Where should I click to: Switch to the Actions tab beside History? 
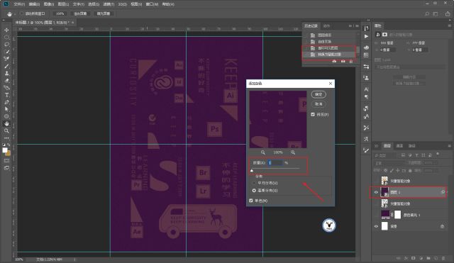click(326, 26)
